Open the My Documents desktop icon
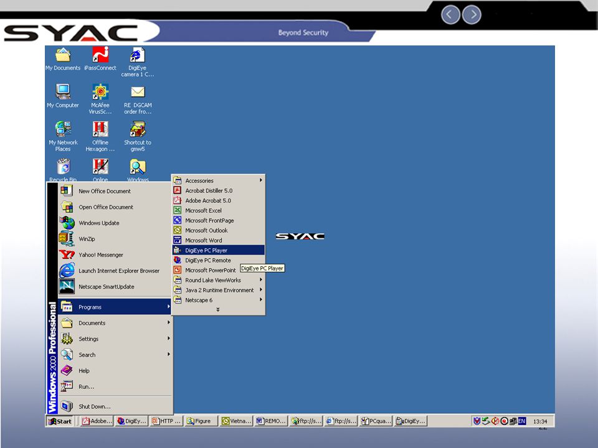 click(x=63, y=60)
